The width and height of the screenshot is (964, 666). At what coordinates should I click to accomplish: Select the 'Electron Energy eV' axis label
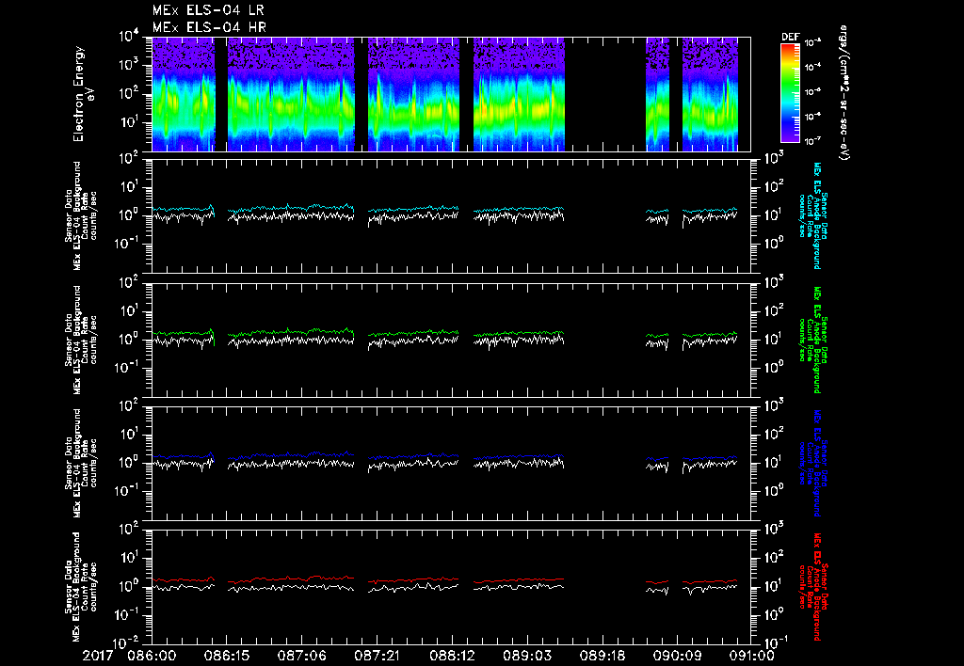click(83, 94)
